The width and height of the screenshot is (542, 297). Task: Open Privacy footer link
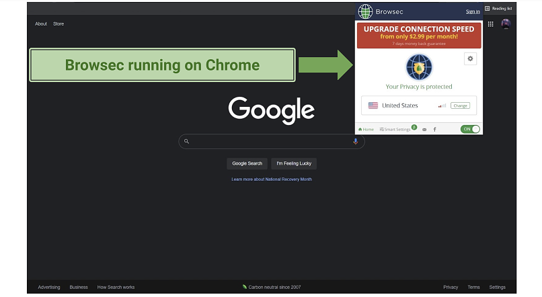click(x=451, y=287)
